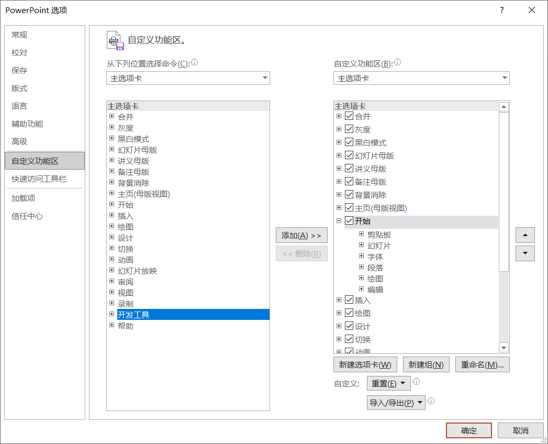This screenshot has width=548, height=444.
Task: Select 切换 in the right tree
Action: [x=363, y=339]
